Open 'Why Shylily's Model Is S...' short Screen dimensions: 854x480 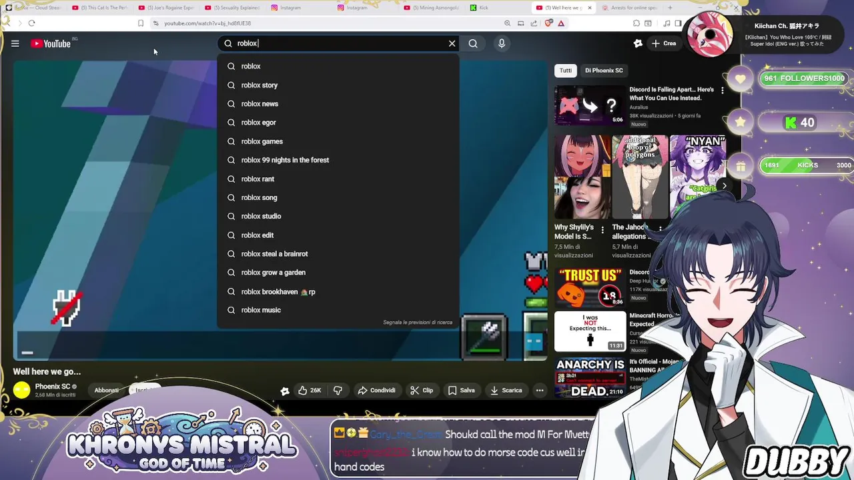coord(582,177)
